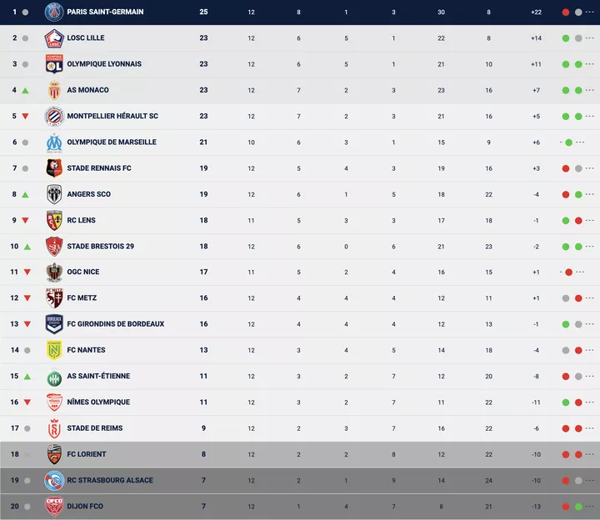Click the Paris Saint-Germain club crest

[54, 12]
